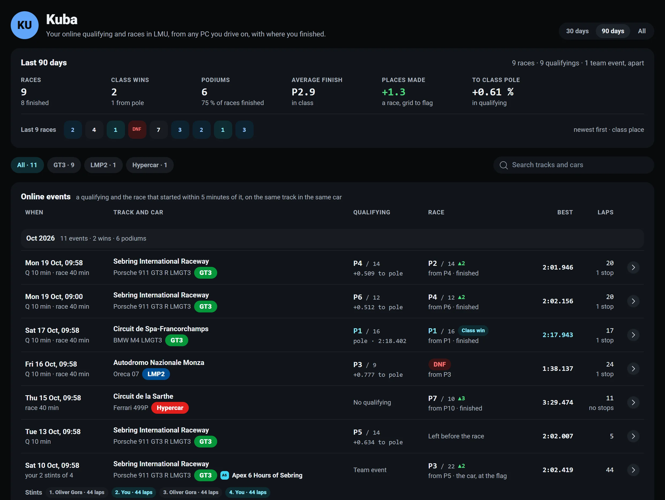Image resolution: width=665 pixels, height=500 pixels.
Task: Click stint chip 2. You 44 laps
Action: (x=134, y=492)
